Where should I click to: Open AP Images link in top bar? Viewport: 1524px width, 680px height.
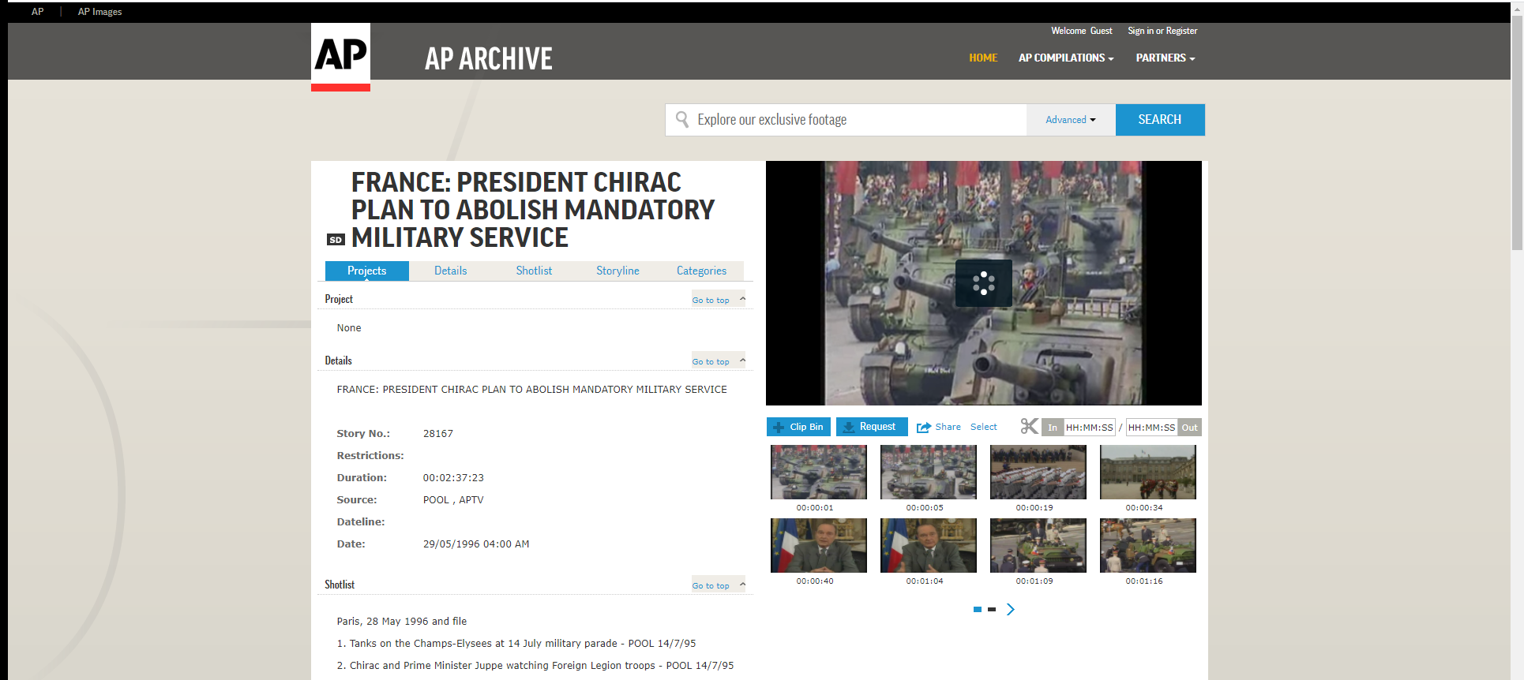[99, 12]
